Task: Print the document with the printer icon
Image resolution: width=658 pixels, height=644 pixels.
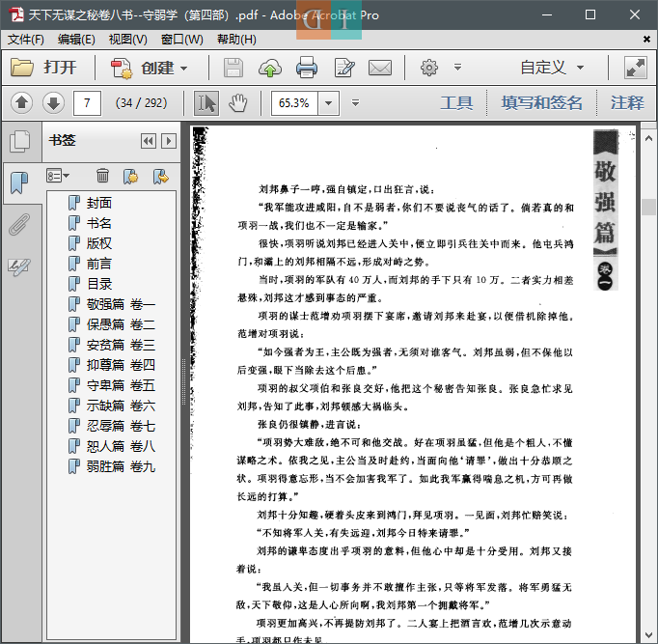Action: [x=307, y=68]
